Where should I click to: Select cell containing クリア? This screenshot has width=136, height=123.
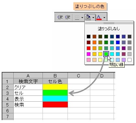click(x=28, y=87)
